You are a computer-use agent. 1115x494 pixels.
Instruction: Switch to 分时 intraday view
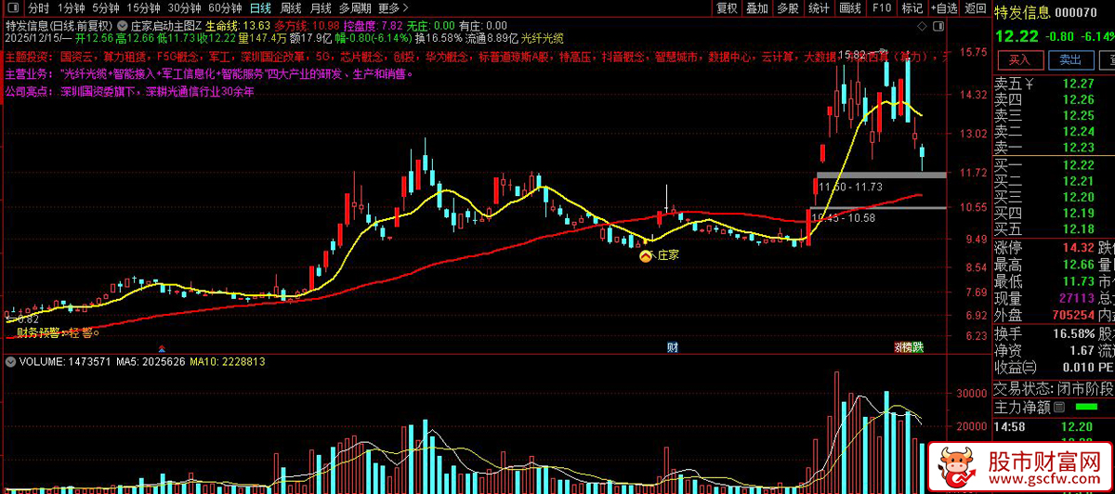37,8
